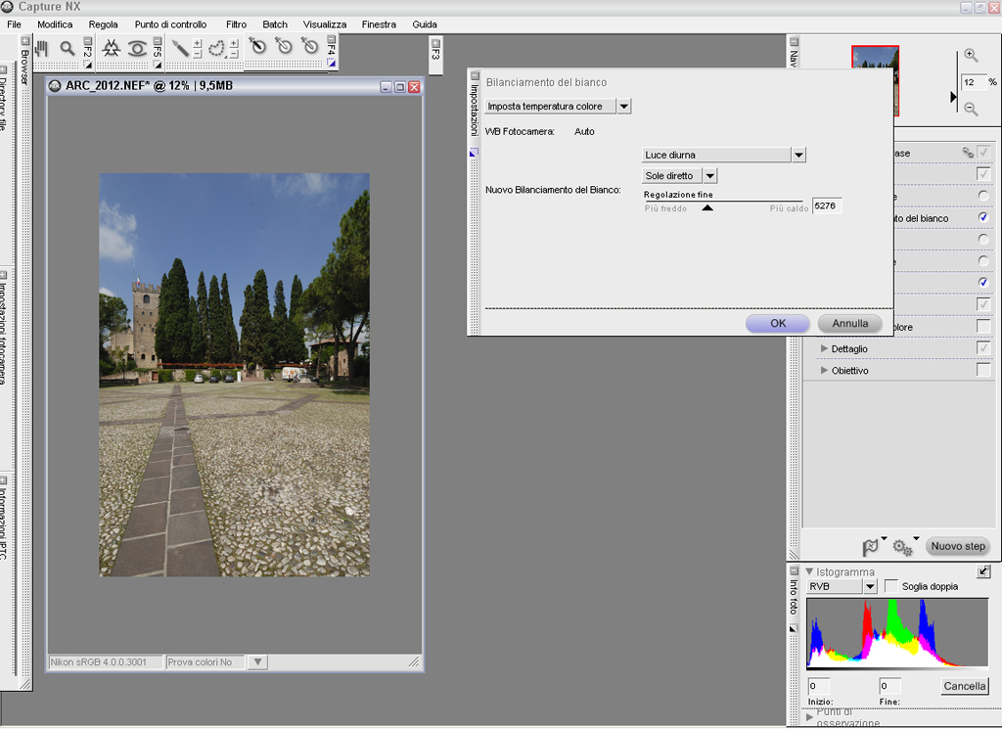Minimize the Impostazioni dialog with its minus icon
The image size is (1002, 729).
point(475,76)
